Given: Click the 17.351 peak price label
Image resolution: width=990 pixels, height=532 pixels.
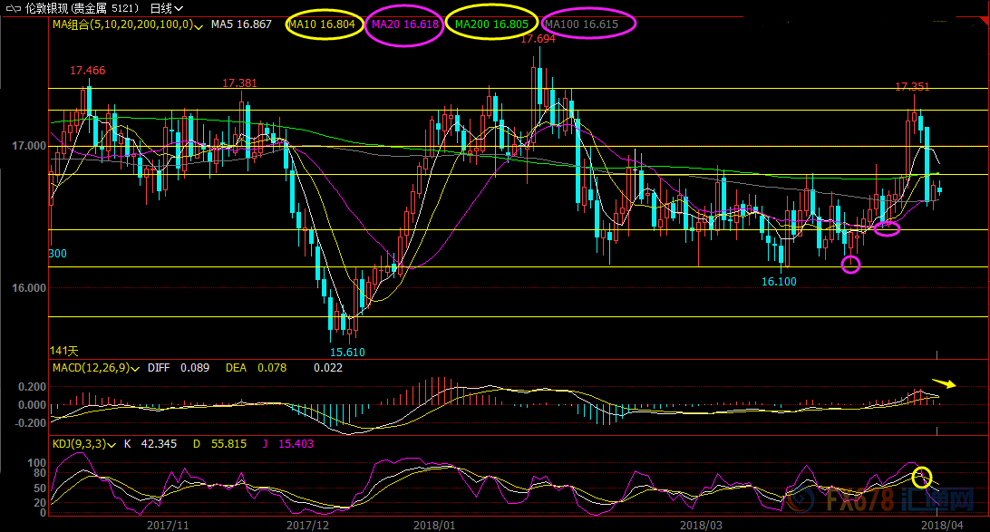Looking at the screenshot, I should [x=912, y=87].
